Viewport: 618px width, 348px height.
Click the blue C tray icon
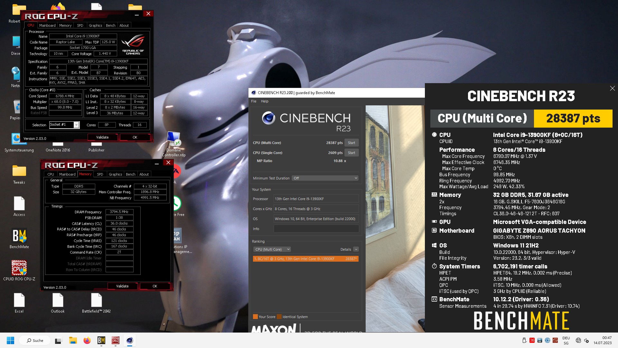[x=548, y=340]
